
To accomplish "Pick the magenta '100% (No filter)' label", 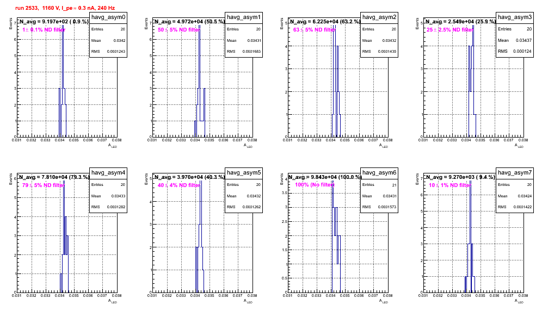I will click(315, 185).
